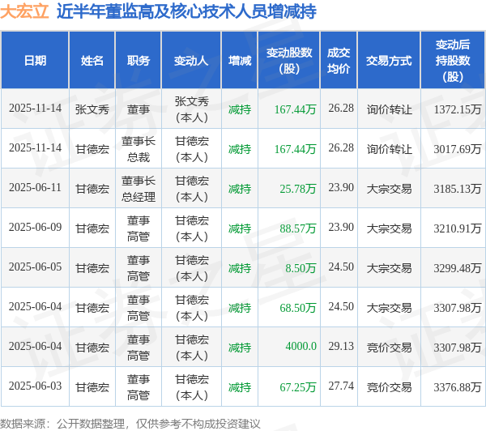Click holdings after change 1372.15万

(457, 109)
